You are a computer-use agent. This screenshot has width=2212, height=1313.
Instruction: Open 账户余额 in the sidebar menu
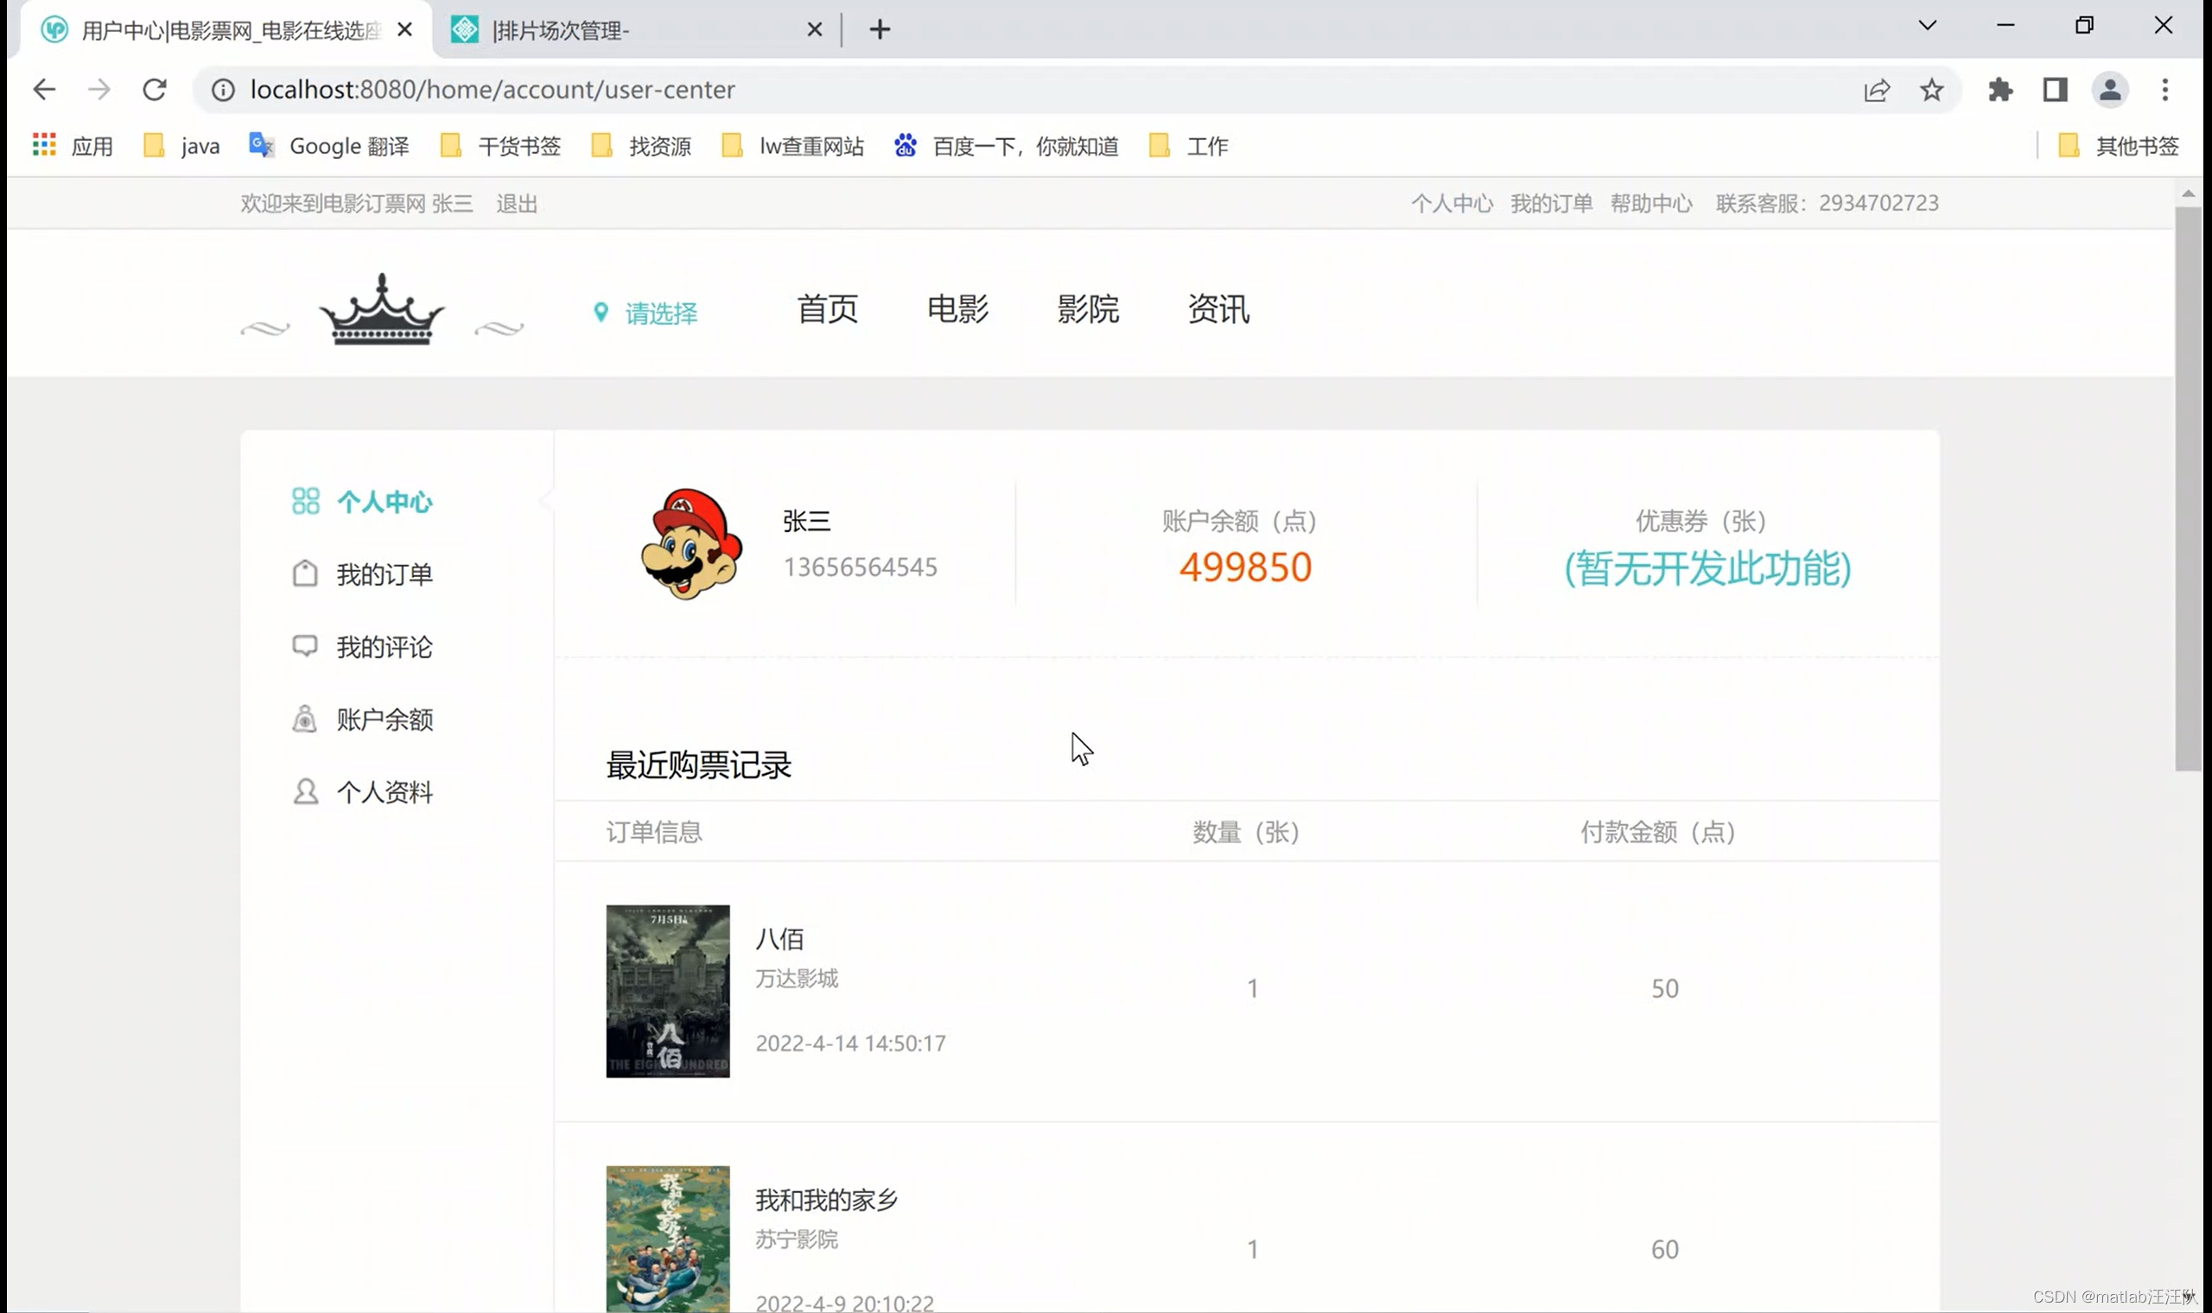pos(383,720)
